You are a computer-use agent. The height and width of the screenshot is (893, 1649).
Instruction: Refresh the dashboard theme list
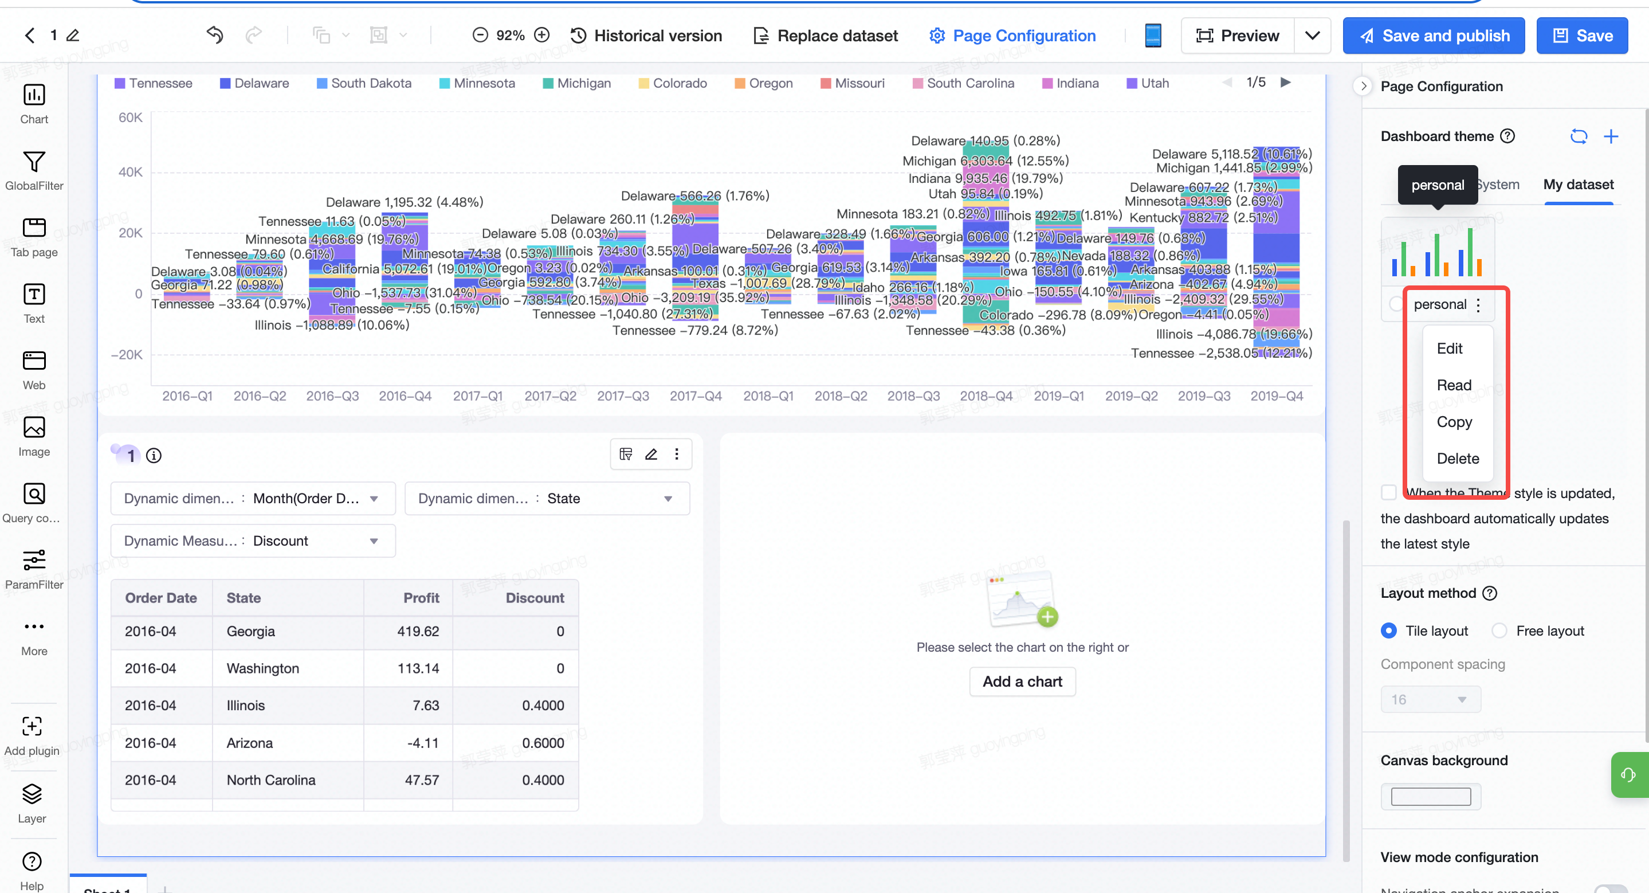tap(1579, 136)
